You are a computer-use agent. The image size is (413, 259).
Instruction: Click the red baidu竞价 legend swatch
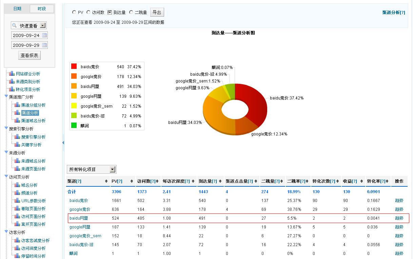click(74, 67)
